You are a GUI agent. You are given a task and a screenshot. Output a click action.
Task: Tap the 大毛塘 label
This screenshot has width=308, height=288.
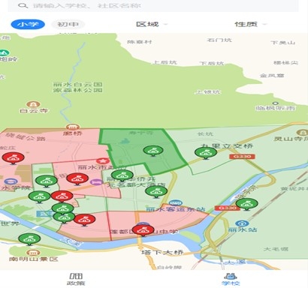pyautogui.click(x=276, y=249)
